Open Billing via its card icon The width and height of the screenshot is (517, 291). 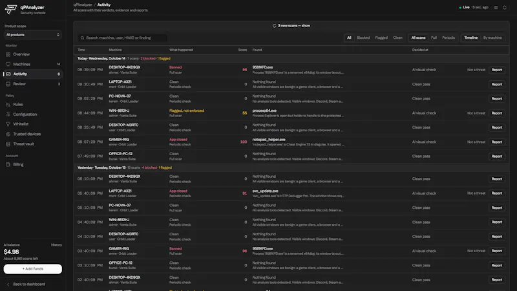click(8, 164)
